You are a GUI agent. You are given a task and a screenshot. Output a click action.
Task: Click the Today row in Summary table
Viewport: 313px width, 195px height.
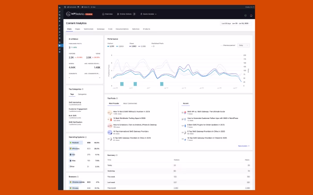(x=179, y=165)
